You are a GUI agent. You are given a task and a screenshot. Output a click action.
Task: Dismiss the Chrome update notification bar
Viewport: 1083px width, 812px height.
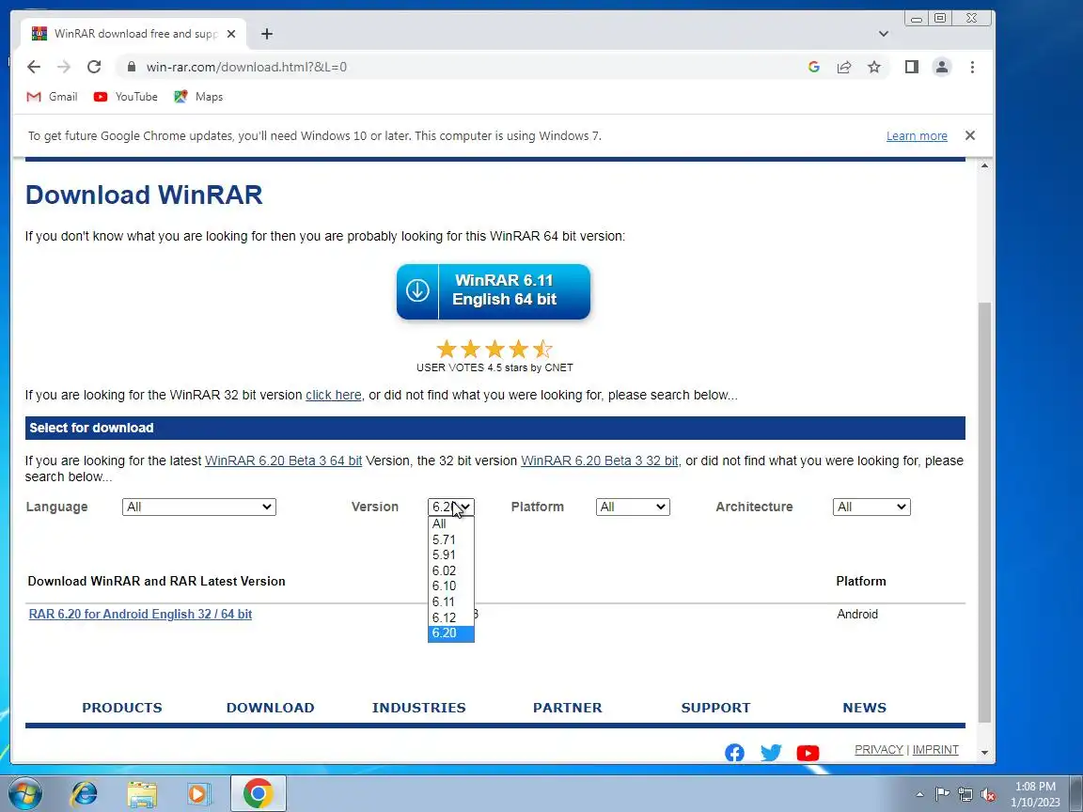click(x=970, y=135)
